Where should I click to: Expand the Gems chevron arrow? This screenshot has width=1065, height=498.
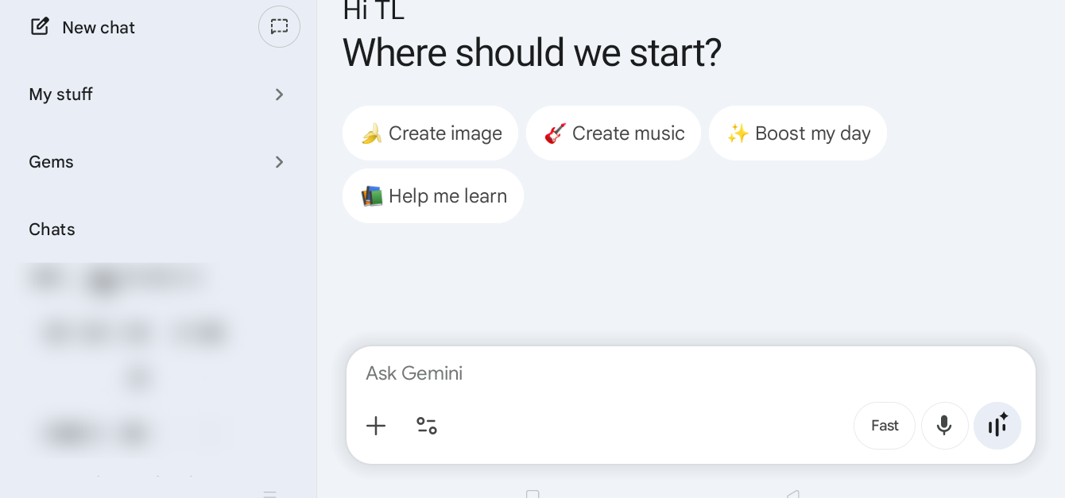click(x=279, y=162)
